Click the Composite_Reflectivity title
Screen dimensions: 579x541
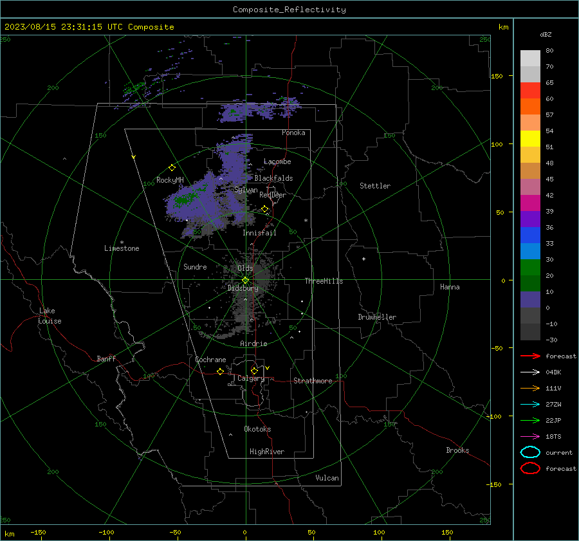coord(289,10)
